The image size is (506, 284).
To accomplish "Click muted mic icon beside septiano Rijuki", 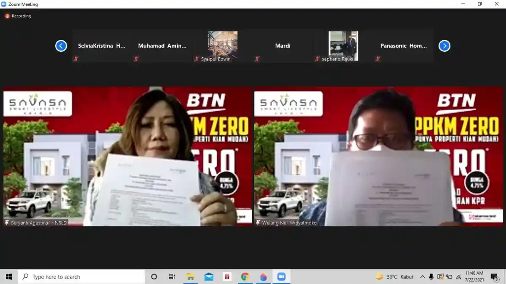I will pyautogui.click(x=317, y=59).
